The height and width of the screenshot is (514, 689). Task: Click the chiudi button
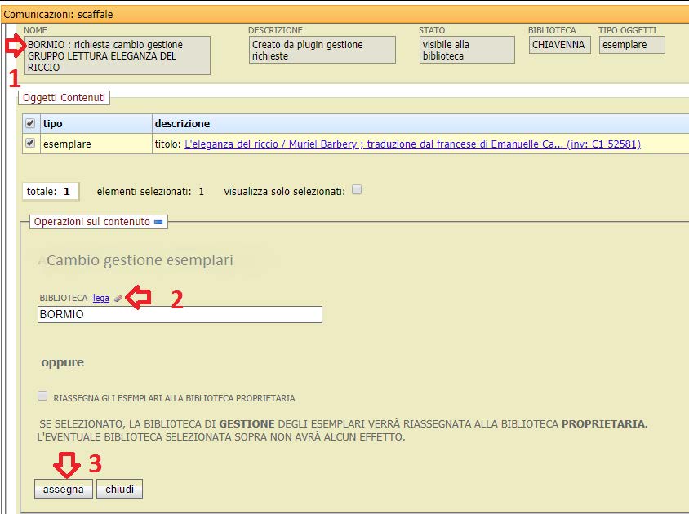click(118, 489)
